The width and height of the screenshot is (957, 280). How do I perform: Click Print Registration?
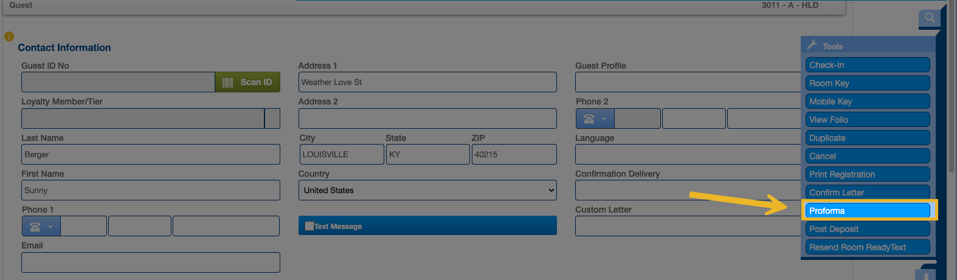tap(868, 174)
